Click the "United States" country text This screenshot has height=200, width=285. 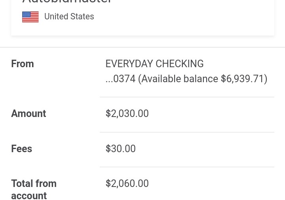pos(69,17)
